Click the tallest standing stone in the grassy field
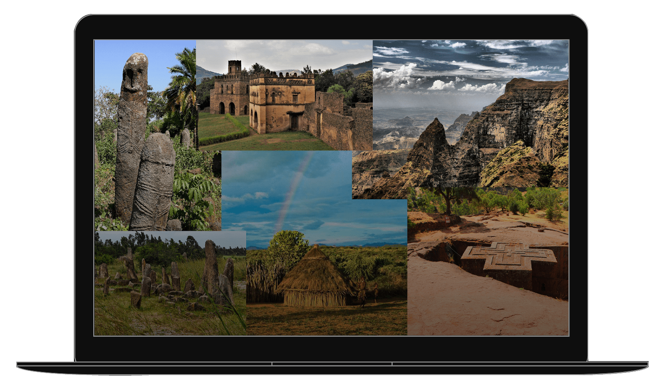Viewport: 664px width, 376px height. 210,266
